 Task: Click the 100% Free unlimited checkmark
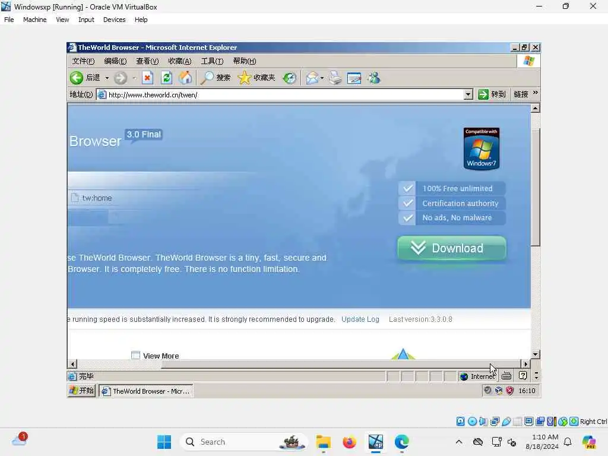point(407,188)
